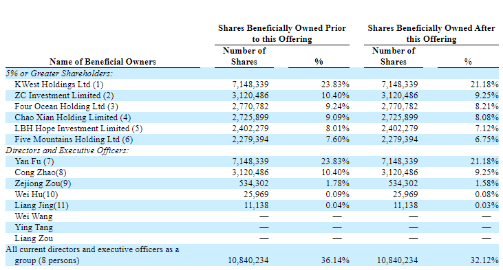Select the Liang Zou name cell
Image resolution: width=503 pixels, height=270 pixels.
(x=34, y=238)
